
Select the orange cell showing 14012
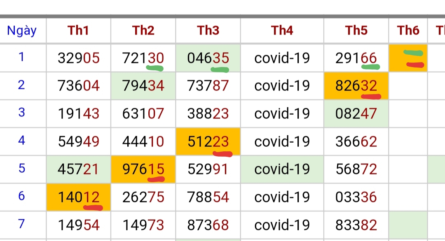[x=79, y=197]
